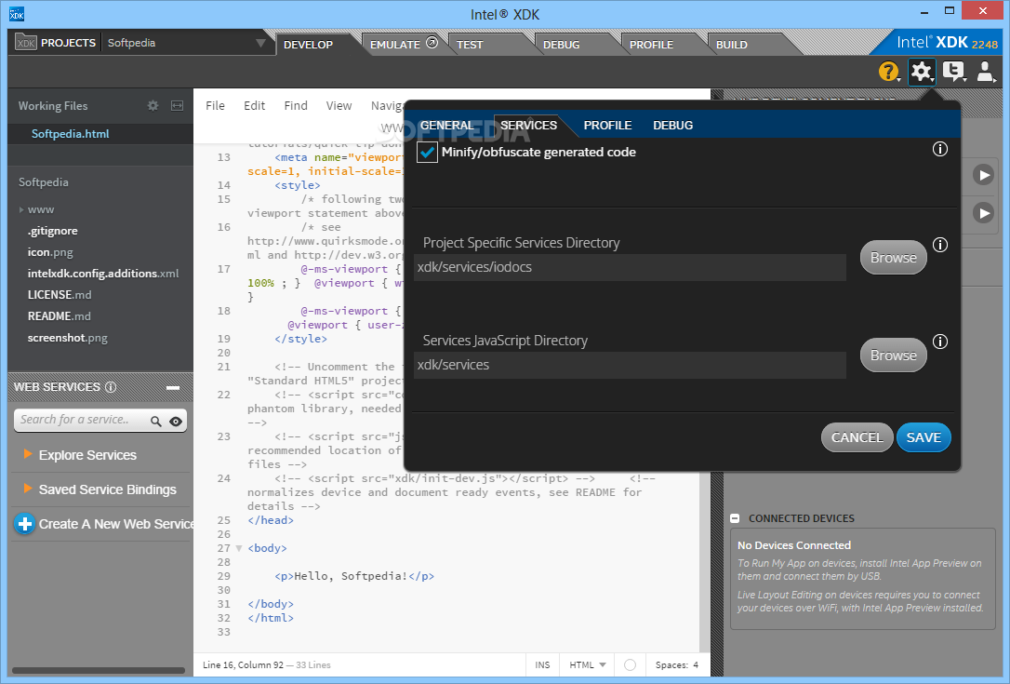Collapse the body tag fold arrow
Image resolution: width=1010 pixels, height=684 pixels.
(238, 548)
